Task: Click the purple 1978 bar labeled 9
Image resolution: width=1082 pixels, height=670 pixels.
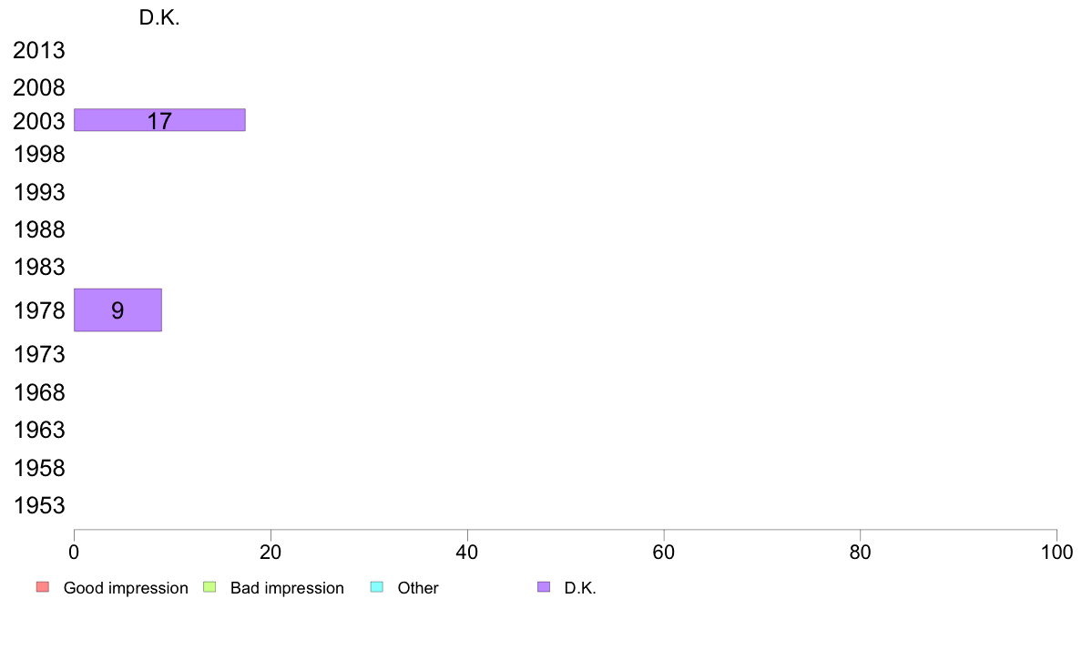Action: point(118,310)
